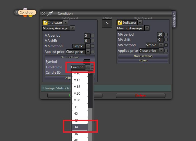Tick checkbox next to left Applied price
Screen dimensions: 196x141
click(x=93, y=52)
